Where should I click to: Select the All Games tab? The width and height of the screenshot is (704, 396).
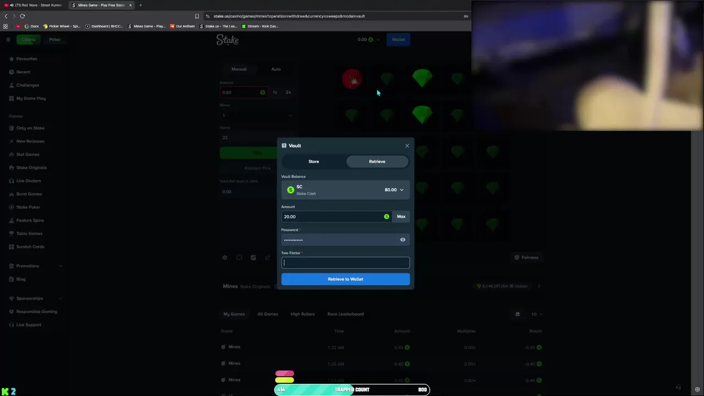click(268, 314)
